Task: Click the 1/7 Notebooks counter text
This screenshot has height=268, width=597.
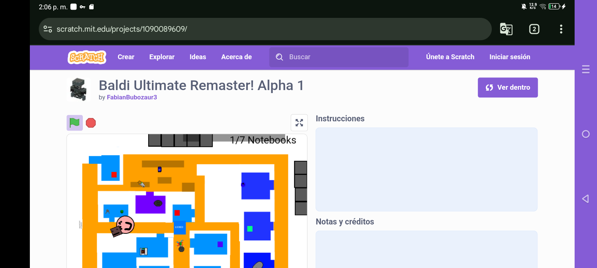Action: [x=263, y=140]
